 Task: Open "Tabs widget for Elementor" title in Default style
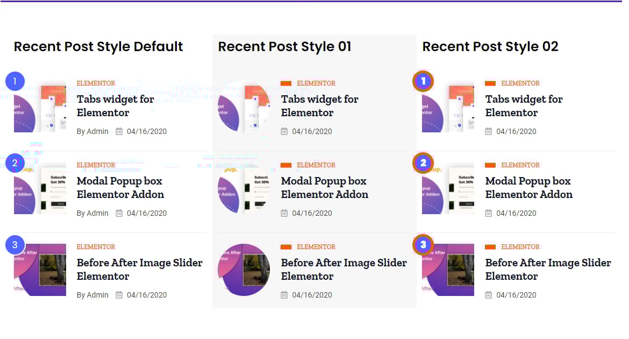point(115,106)
